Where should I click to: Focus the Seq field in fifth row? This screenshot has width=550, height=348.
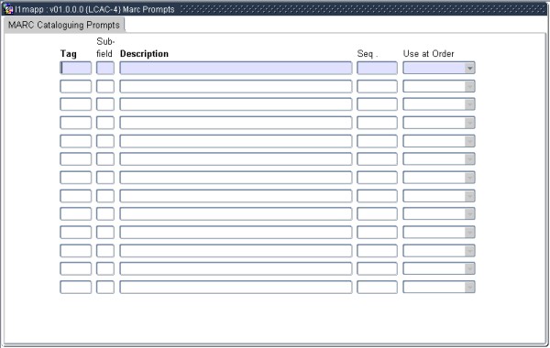tap(377, 141)
